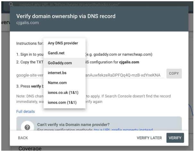
Task: Click the VERIFY LATER button
Action: coord(149,138)
